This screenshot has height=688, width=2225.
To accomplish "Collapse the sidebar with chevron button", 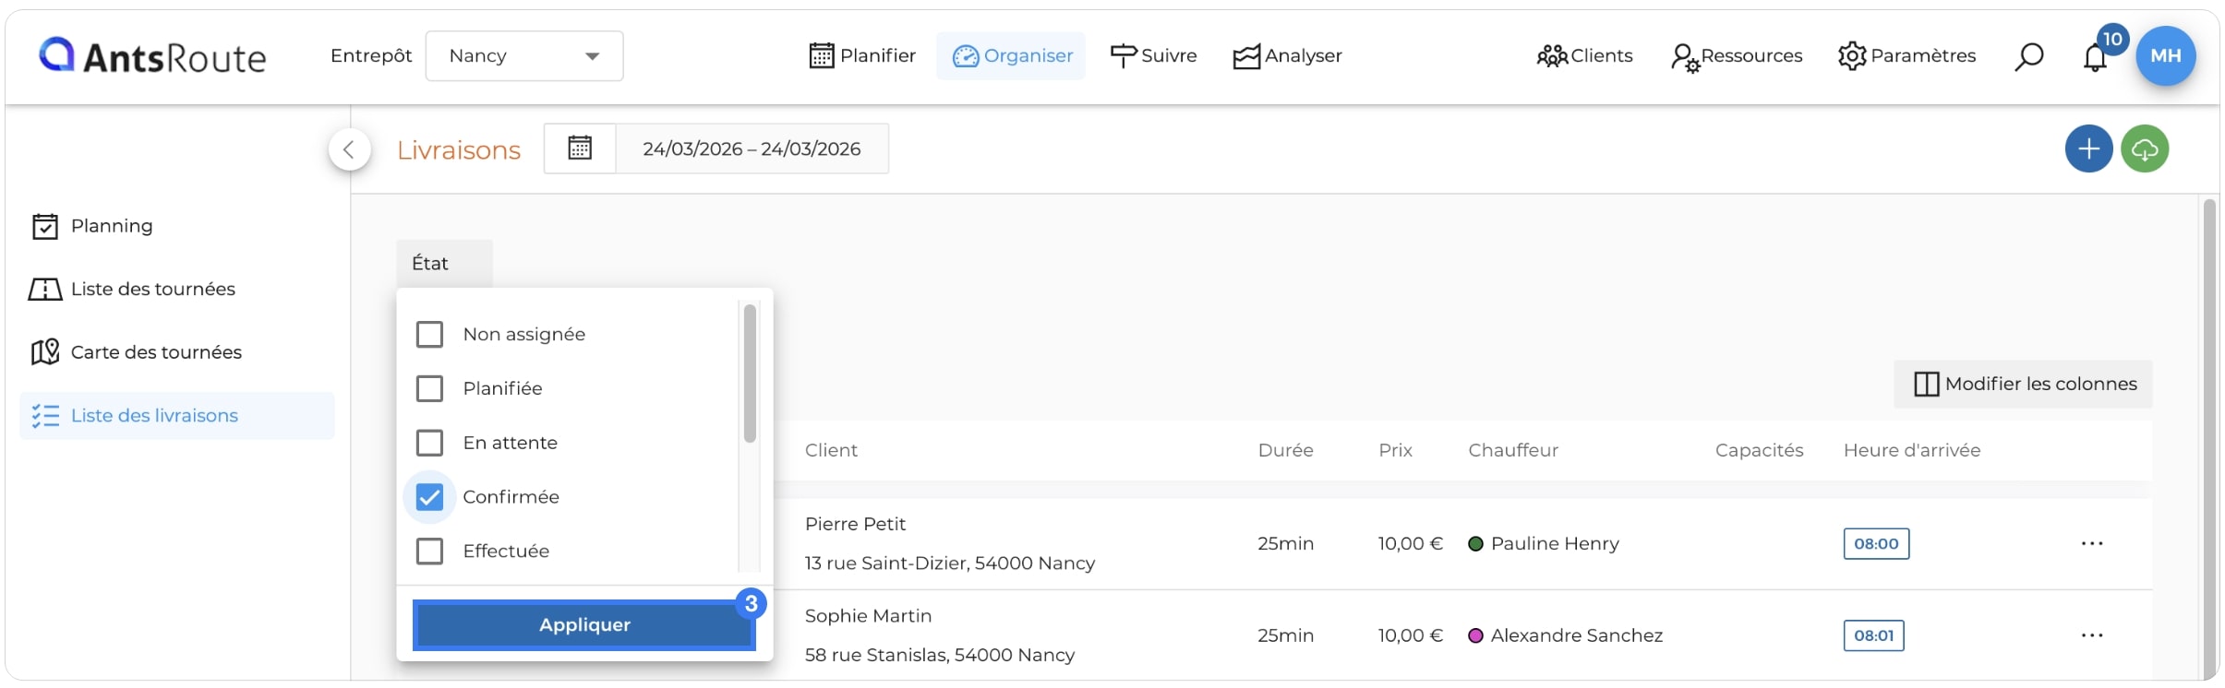I will point(350,149).
